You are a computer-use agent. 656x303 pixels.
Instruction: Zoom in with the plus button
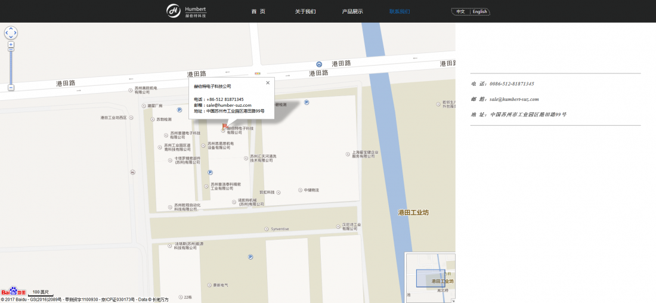(x=11, y=44)
